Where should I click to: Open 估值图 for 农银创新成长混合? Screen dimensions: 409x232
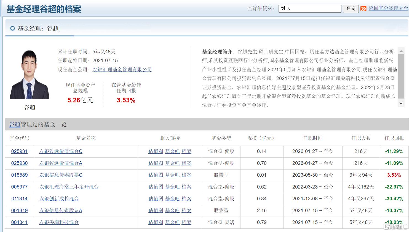pos(156,199)
